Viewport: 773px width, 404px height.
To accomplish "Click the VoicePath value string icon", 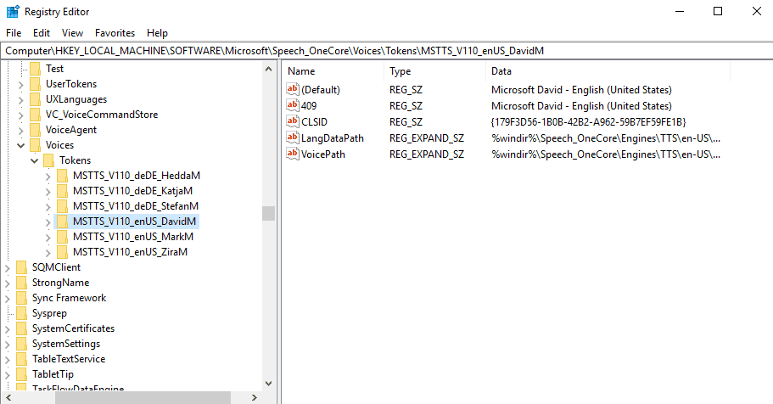I will point(293,154).
